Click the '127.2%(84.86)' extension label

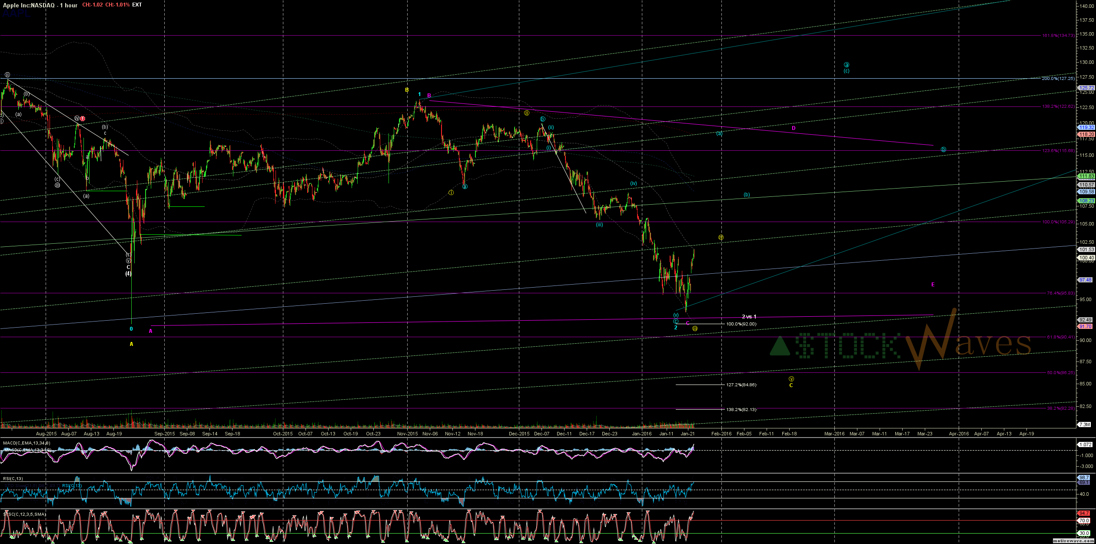point(741,385)
